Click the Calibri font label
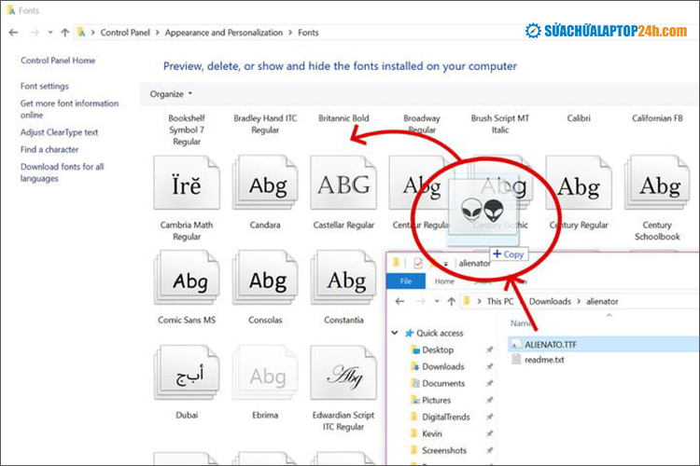Image resolution: width=700 pixels, height=466 pixels. click(x=579, y=118)
